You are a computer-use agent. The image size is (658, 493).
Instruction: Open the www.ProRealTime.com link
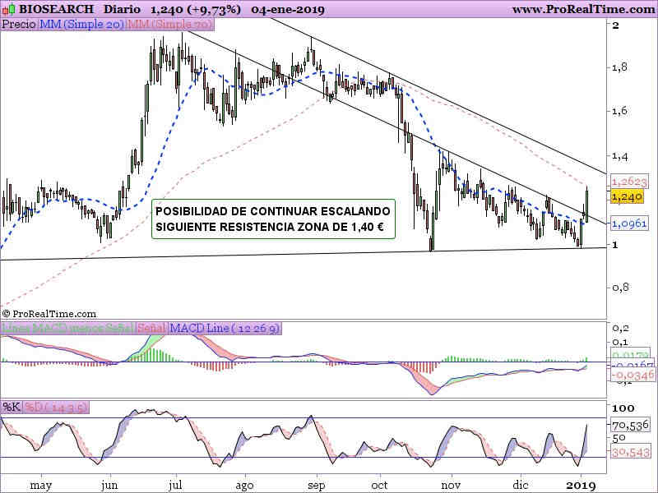click(x=583, y=9)
